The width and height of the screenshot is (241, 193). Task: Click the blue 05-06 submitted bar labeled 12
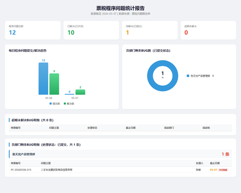tap(43, 79)
